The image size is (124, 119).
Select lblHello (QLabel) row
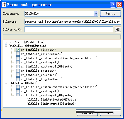[23, 83]
